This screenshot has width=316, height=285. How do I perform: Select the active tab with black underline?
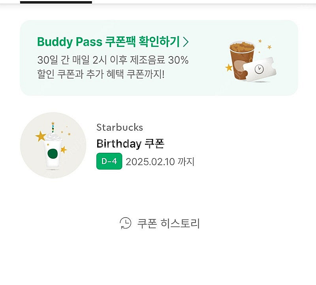56,2
